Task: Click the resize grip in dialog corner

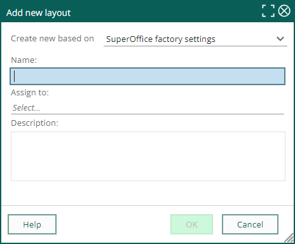Action: 289,238
